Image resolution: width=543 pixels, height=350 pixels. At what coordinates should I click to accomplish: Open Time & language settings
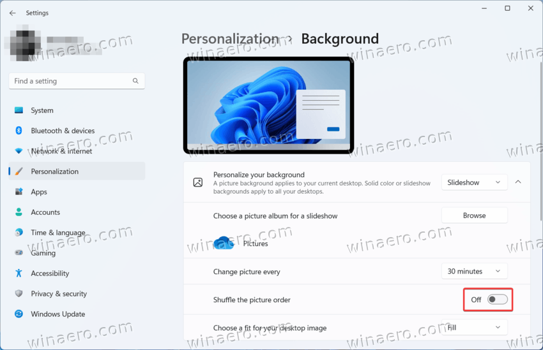pyautogui.click(x=77, y=233)
